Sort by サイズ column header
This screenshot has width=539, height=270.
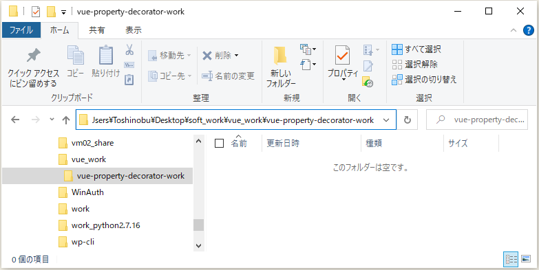coord(458,143)
